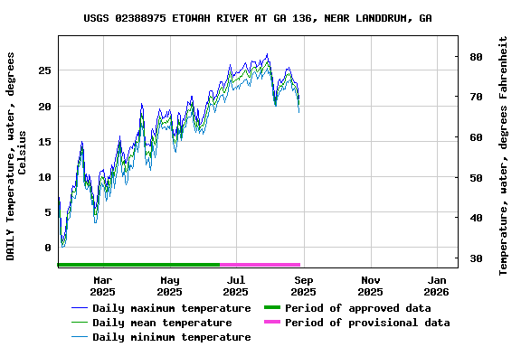Click the 'May 2025' x-axis label
The image size is (521, 347).
169,286
